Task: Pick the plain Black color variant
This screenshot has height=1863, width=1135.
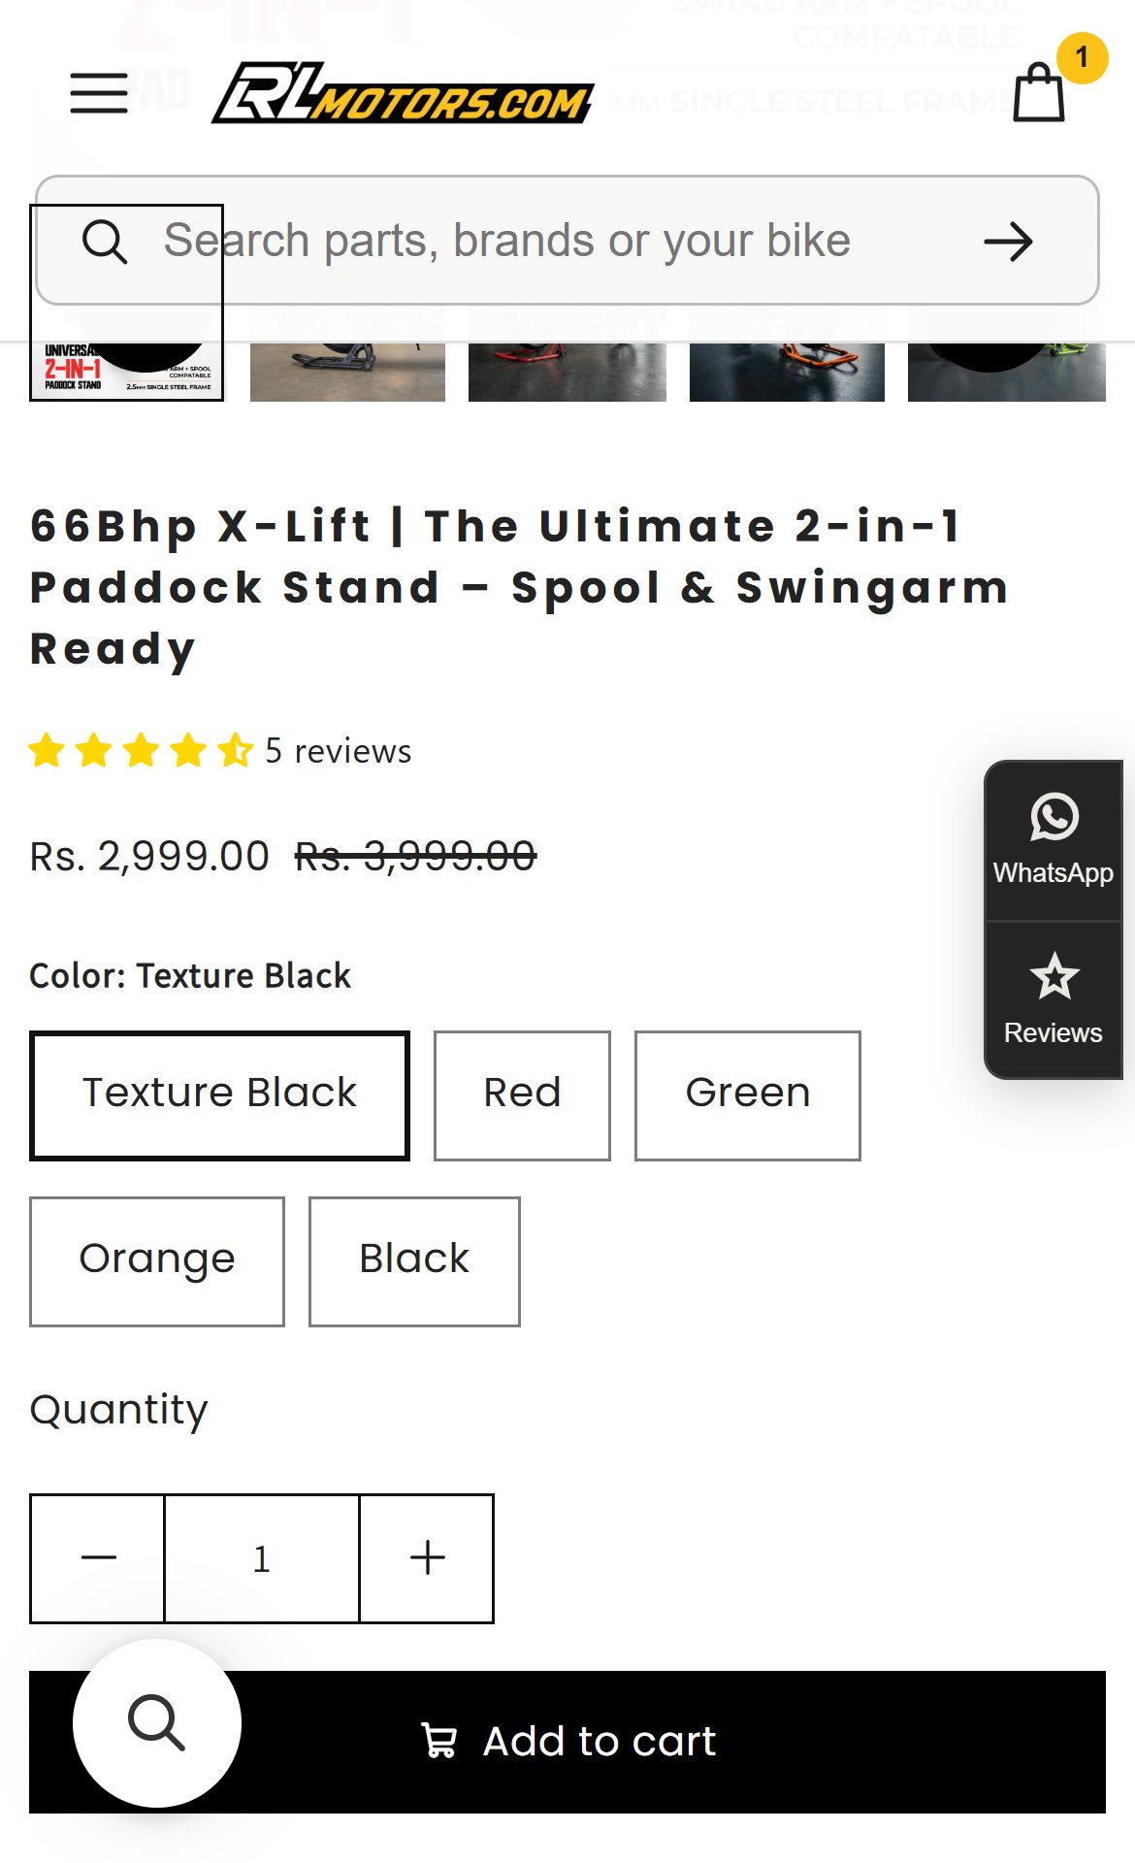Action: pos(414,1261)
